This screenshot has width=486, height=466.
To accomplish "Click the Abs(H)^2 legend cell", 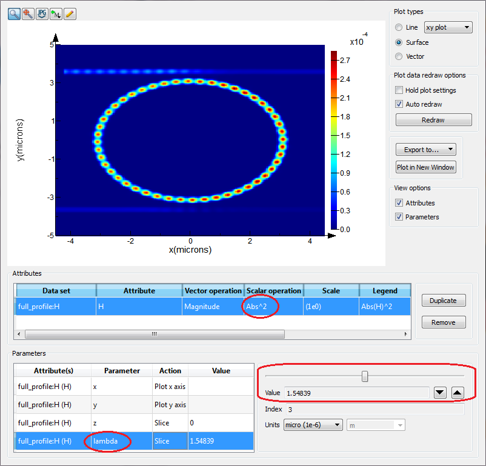I will [x=385, y=307].
